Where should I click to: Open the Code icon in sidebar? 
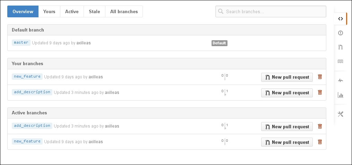341,19
